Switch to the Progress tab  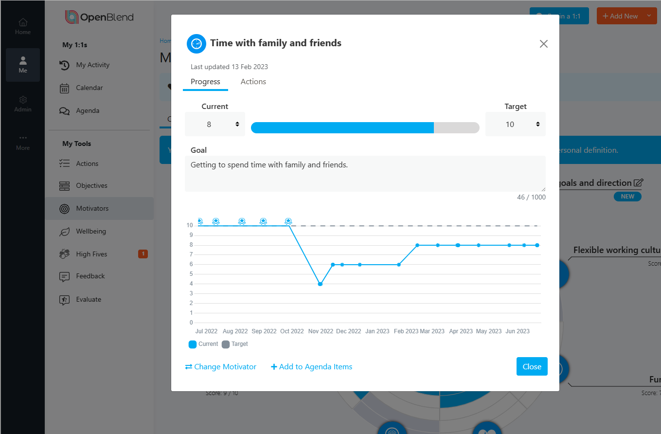205,82
